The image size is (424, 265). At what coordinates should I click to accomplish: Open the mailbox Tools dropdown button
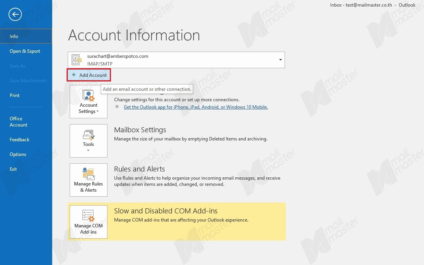click(88, 141)
